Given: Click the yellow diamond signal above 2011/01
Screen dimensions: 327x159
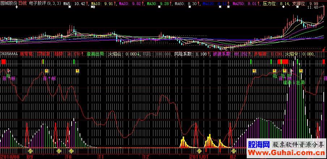Looking at the screenshot, I should coord(199,150).
